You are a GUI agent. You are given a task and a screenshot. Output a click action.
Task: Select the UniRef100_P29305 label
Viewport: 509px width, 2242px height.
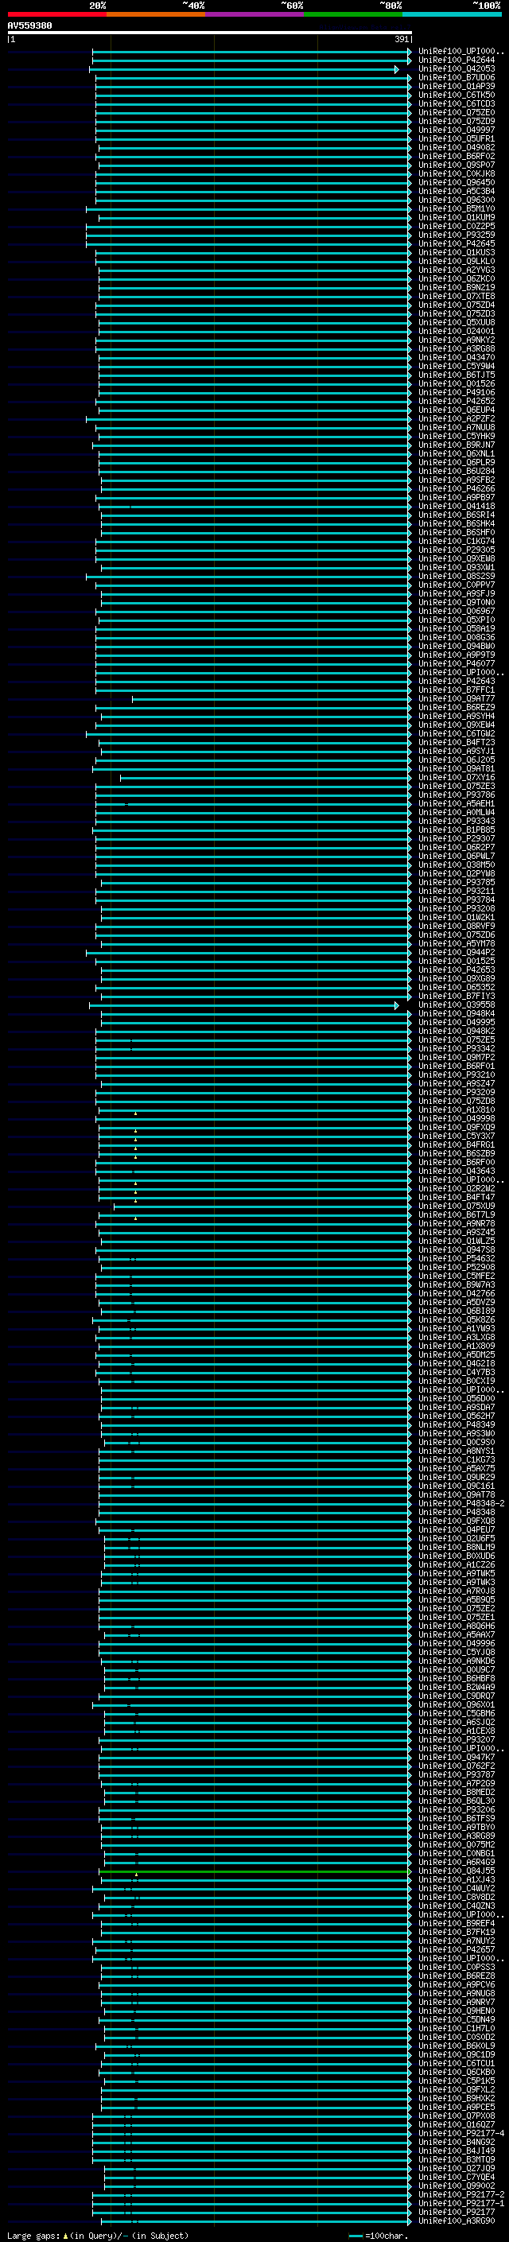tap(457, 550)
